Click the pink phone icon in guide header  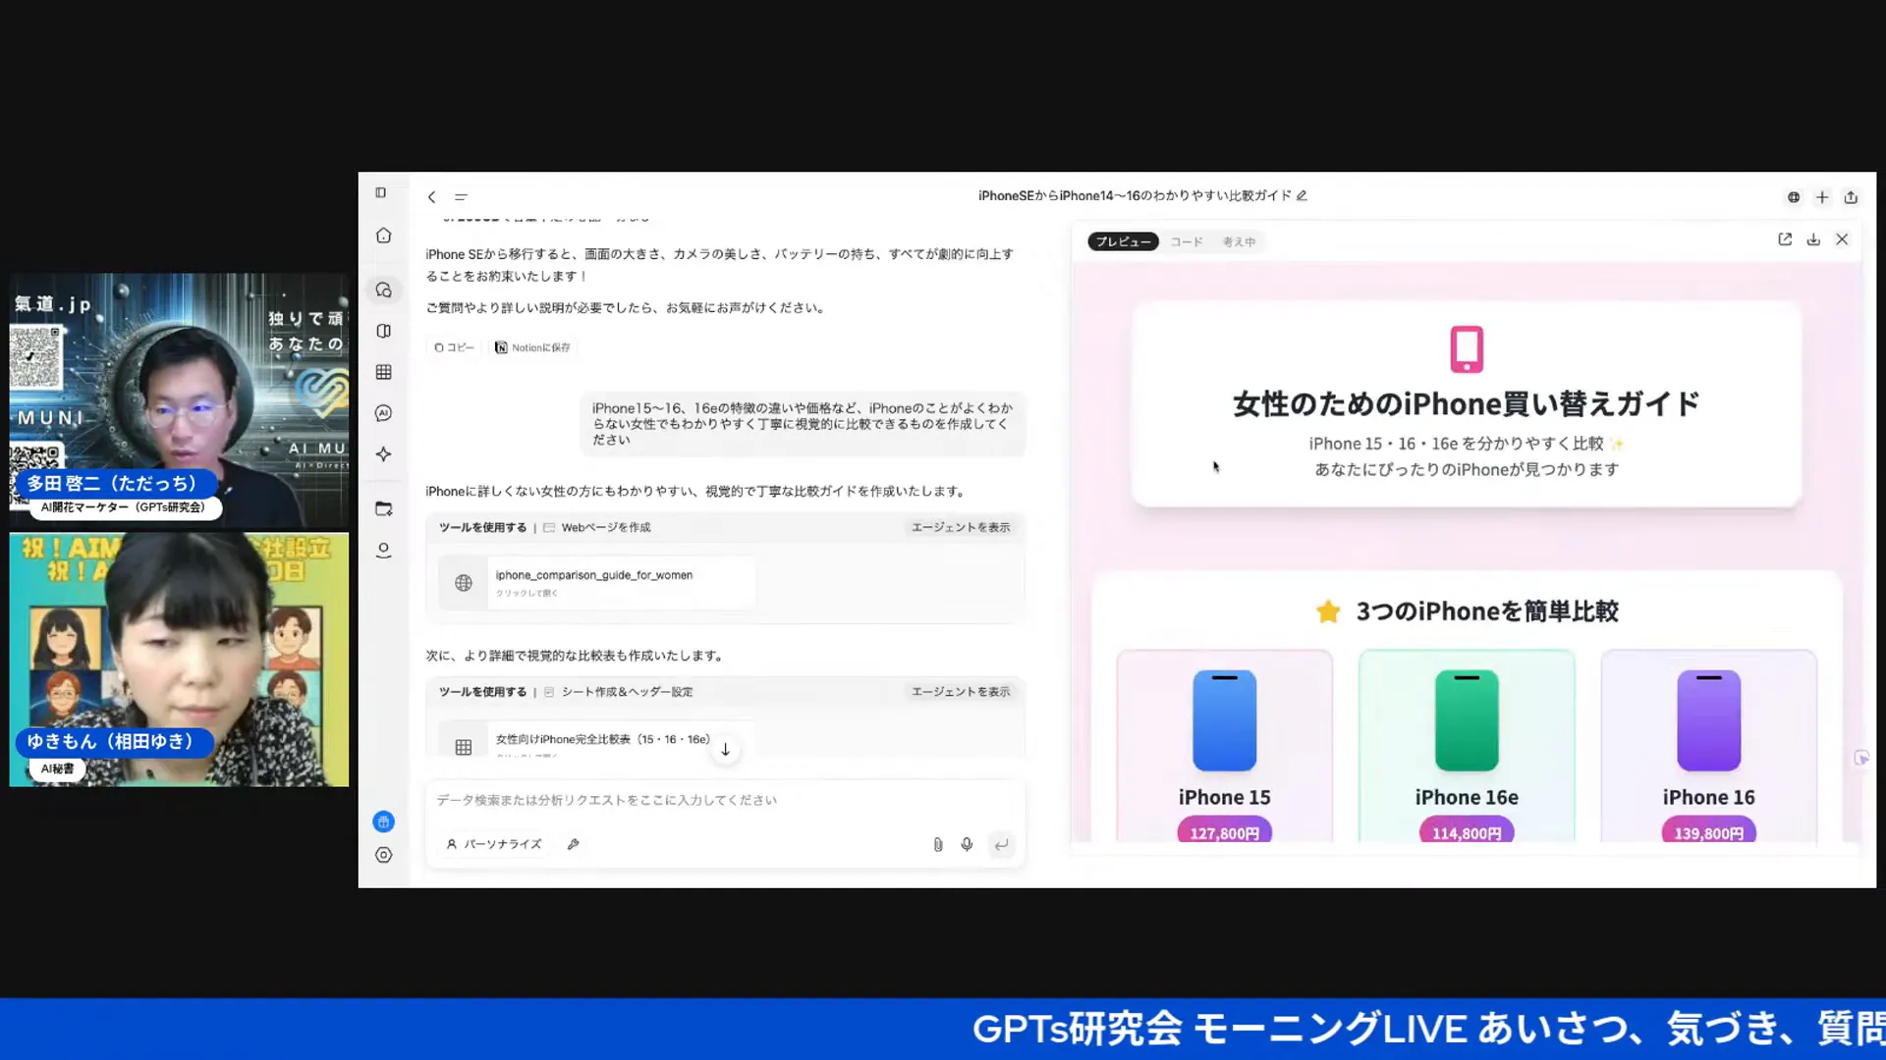[1467, 349]
